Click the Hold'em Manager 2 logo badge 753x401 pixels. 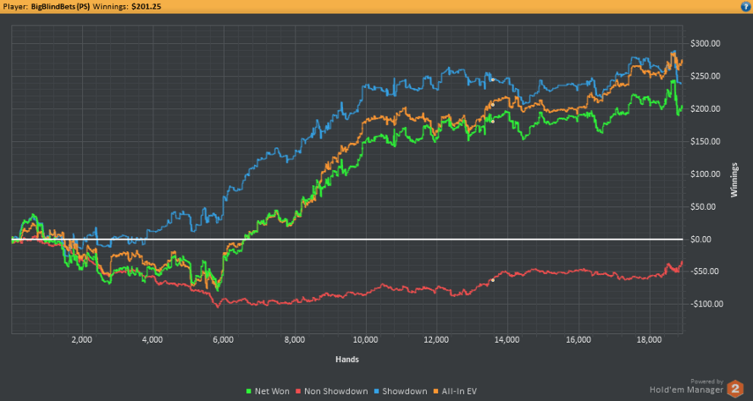(734, 388)
